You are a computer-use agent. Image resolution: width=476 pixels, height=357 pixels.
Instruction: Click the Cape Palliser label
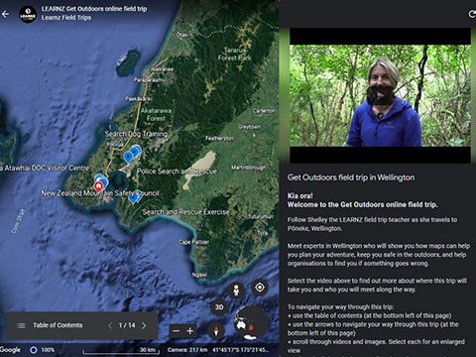coord(193,242)
